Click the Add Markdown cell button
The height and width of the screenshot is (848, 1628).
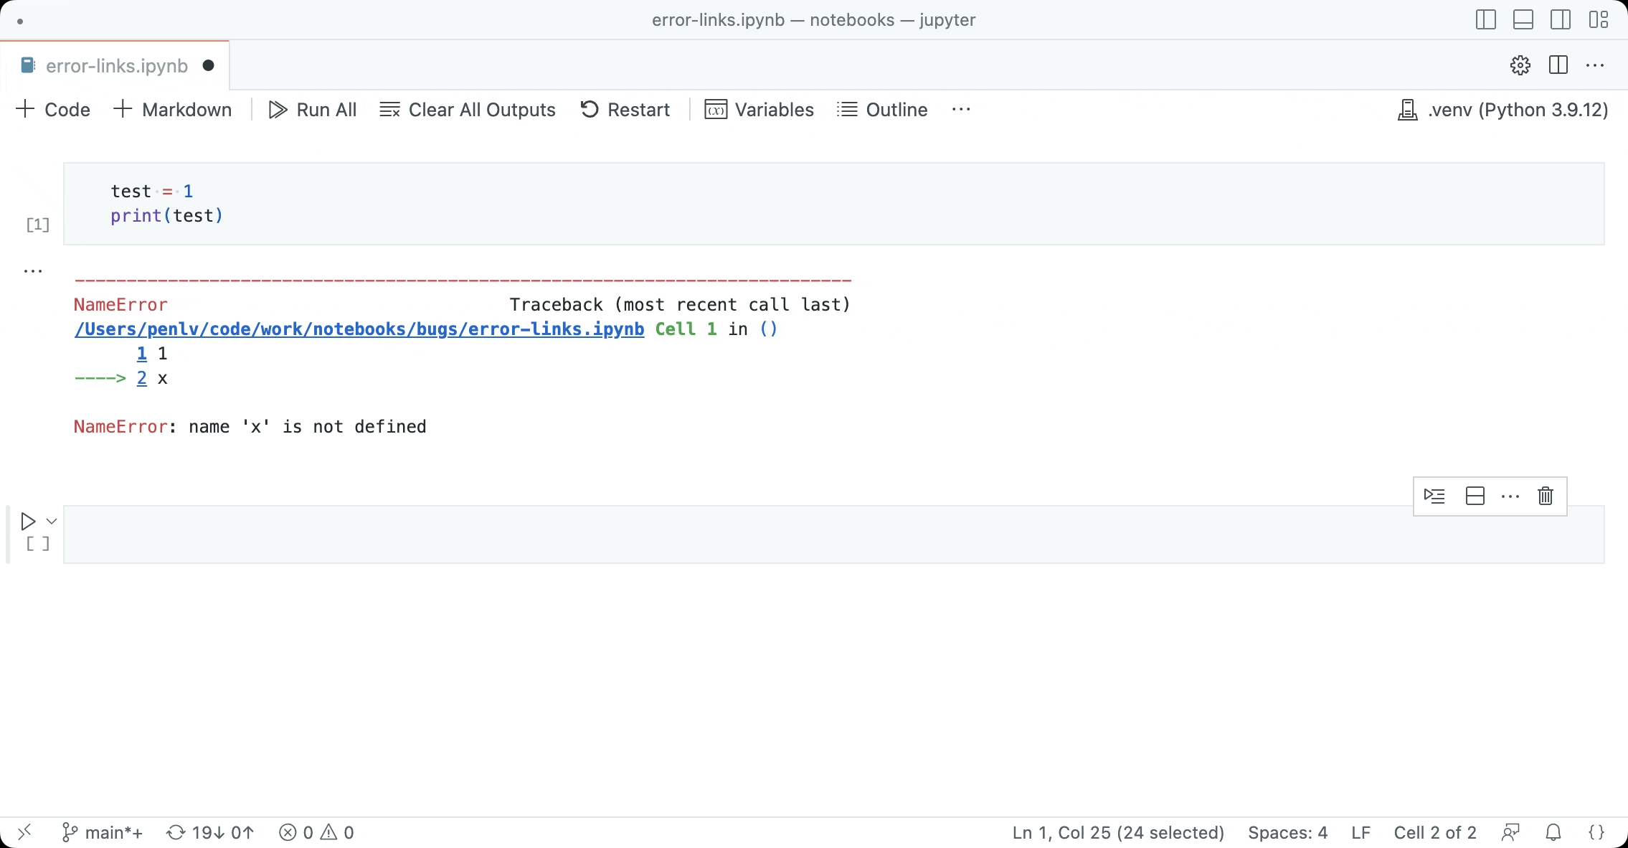click(174, 109)
